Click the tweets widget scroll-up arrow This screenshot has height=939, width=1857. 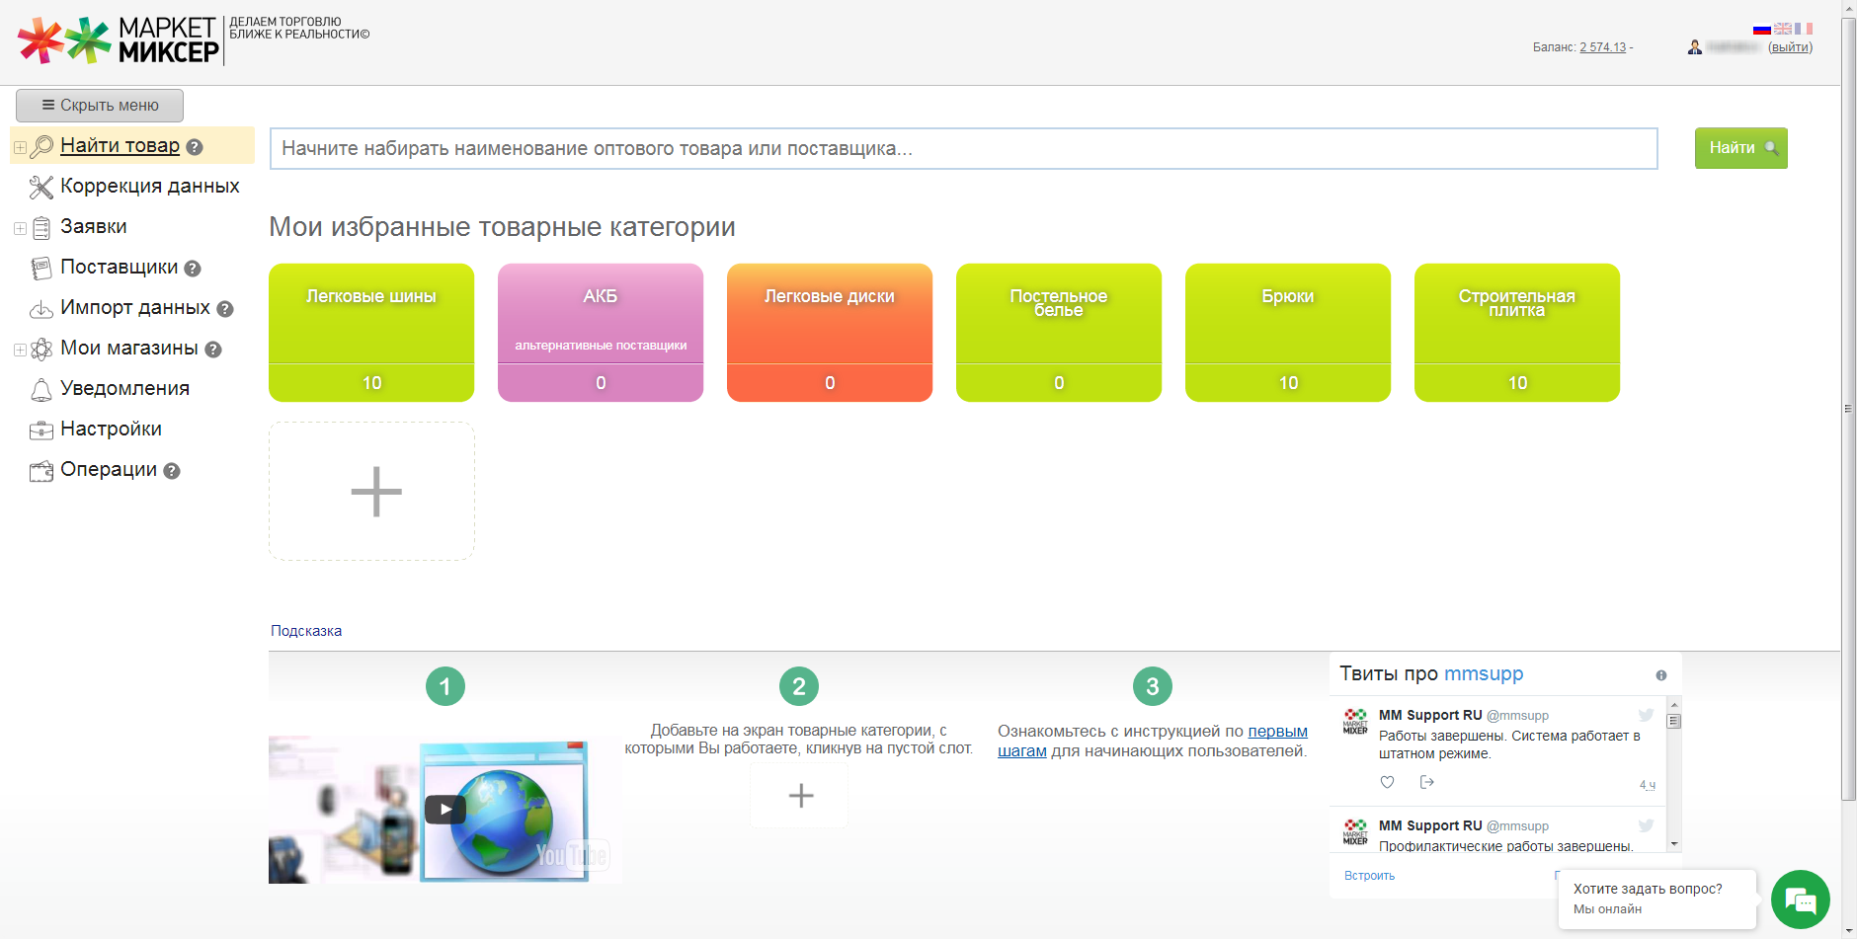tap(1674, 704)
